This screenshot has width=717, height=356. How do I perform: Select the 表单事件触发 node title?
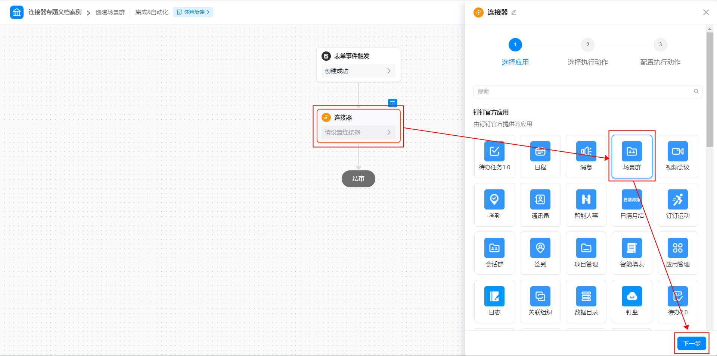coord(351,56)
